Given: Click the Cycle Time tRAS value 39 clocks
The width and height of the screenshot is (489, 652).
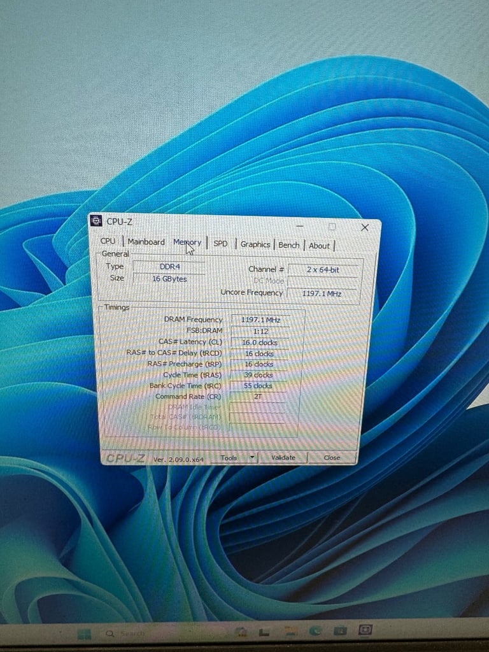Looking at the screenshot, I should 259,374.
